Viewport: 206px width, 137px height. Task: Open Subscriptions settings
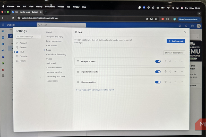point(52,81)
